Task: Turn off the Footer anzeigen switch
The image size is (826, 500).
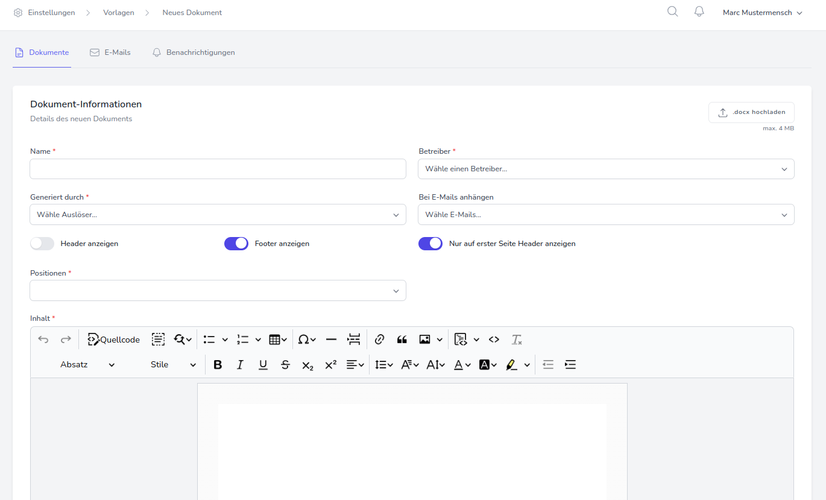Action: coord(236,244)
